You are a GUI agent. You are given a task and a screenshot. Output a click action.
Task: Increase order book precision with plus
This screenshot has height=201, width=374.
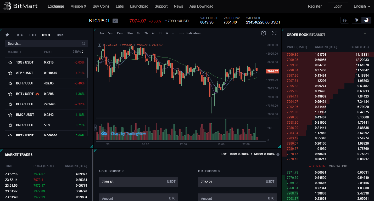(x=365, y=34)
